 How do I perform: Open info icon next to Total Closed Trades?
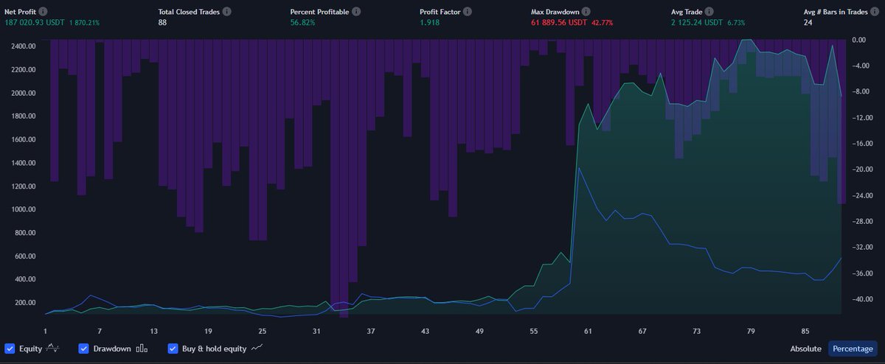(x=226, y=13)
